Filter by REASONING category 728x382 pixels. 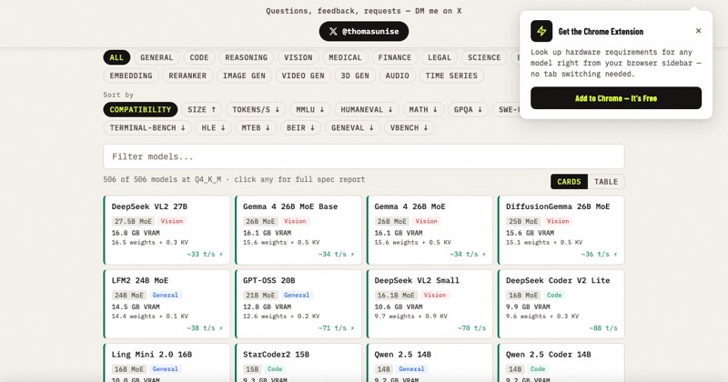(x=246, y=57)
